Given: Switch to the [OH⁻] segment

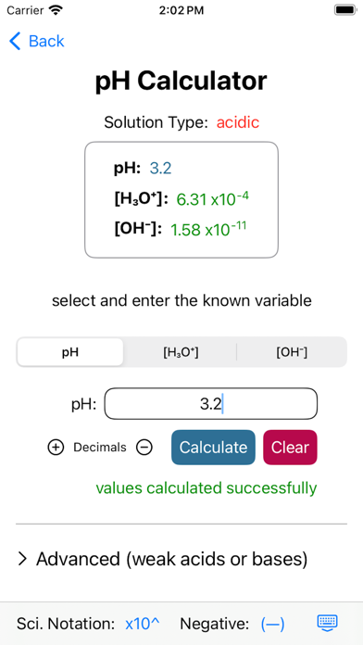Looking at the screenshot, I should [x=292, y=352].
